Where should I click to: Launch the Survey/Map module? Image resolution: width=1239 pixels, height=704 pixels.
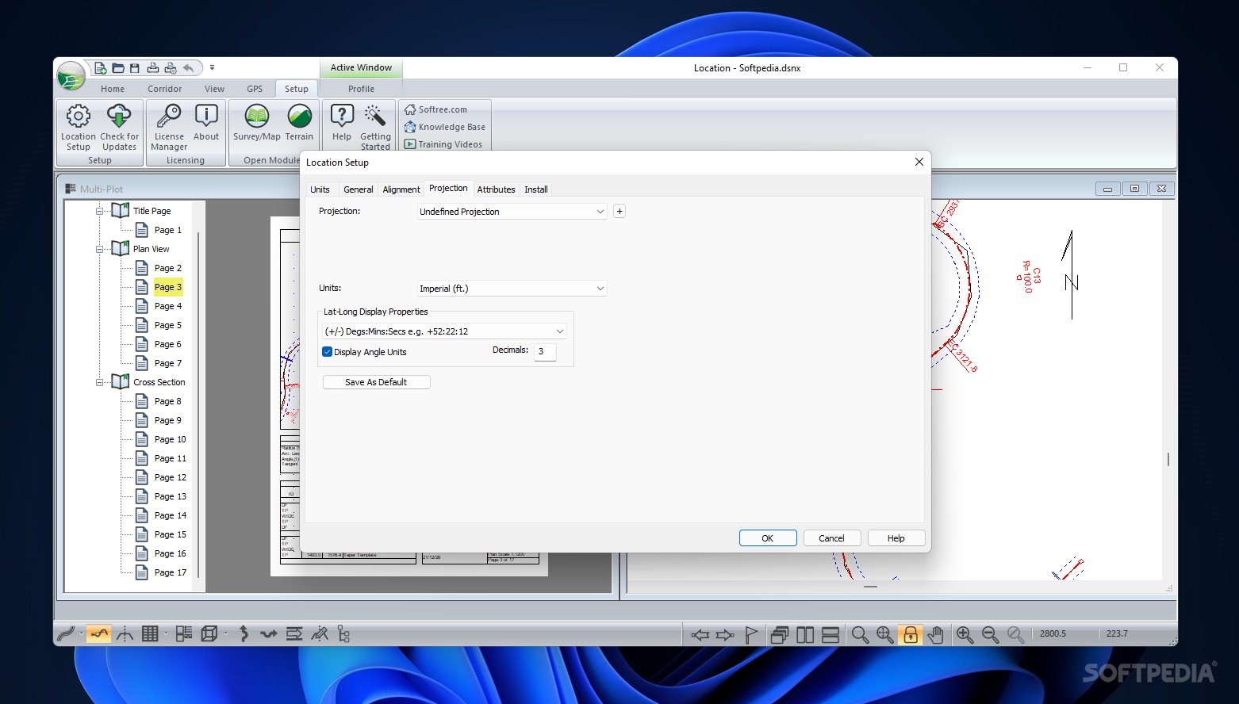256,123
